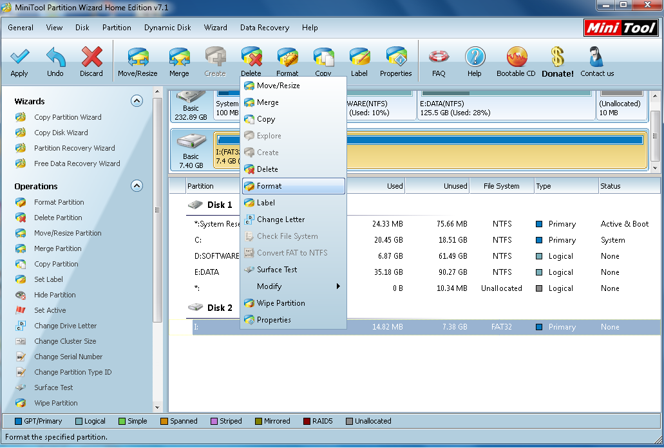
Task: Select the E:DATA partition row
Action: (426, 272)
